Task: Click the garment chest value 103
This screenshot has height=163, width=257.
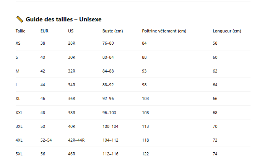Action: point(145,98)
